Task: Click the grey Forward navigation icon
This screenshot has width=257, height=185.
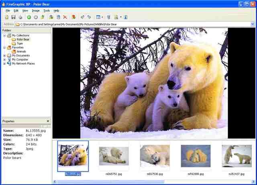Action: click(36, 17)
